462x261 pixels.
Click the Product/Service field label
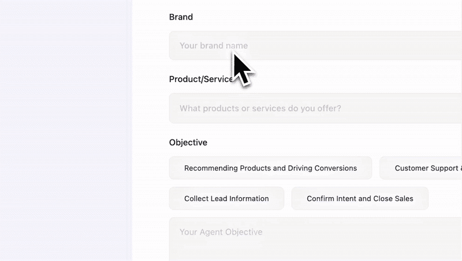click(x=201, y=80)
